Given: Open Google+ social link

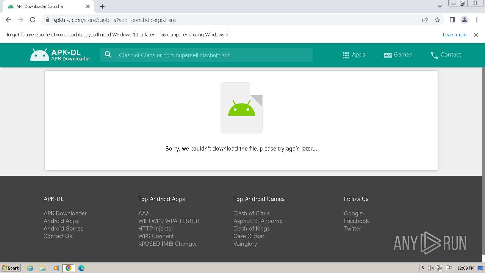Looking at the screenshot, I should click(x=355, y=213).
